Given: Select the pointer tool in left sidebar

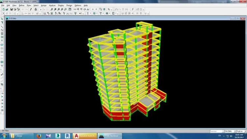Looking at the screenshot, I should (x=2, y=19).
